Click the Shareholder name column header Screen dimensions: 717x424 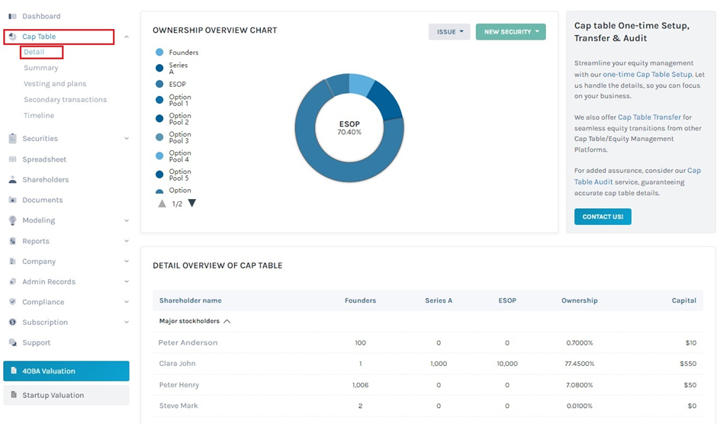tap(190, 300)
